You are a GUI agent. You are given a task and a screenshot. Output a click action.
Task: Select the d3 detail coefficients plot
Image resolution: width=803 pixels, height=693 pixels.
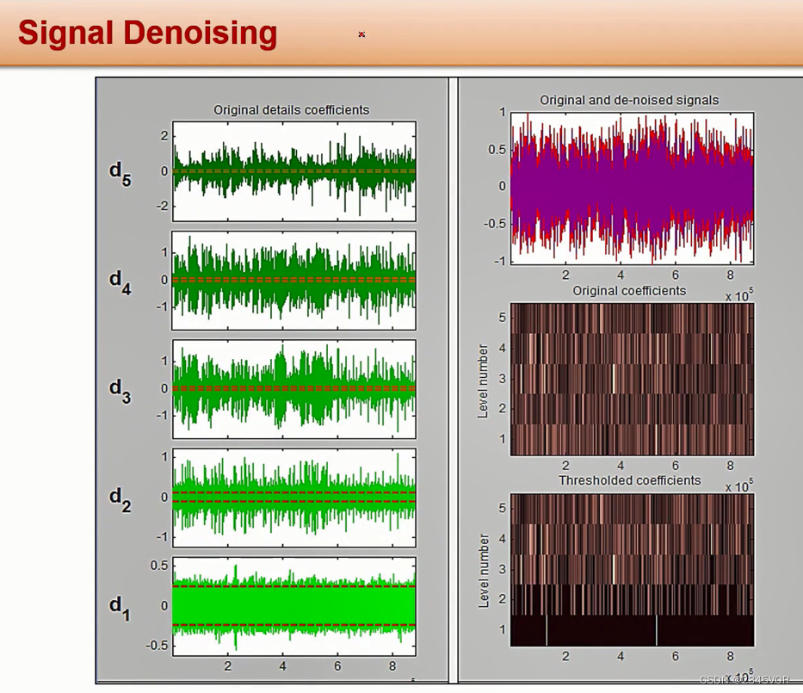(294, 389)
